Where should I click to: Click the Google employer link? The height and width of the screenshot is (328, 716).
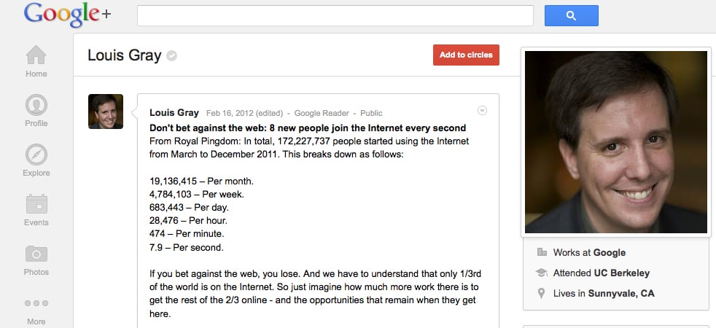point(610,253)
